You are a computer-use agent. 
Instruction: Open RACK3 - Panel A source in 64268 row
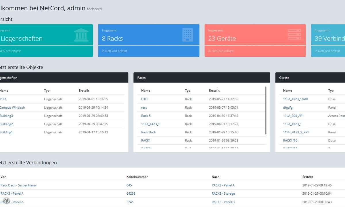tap(12, 193)
